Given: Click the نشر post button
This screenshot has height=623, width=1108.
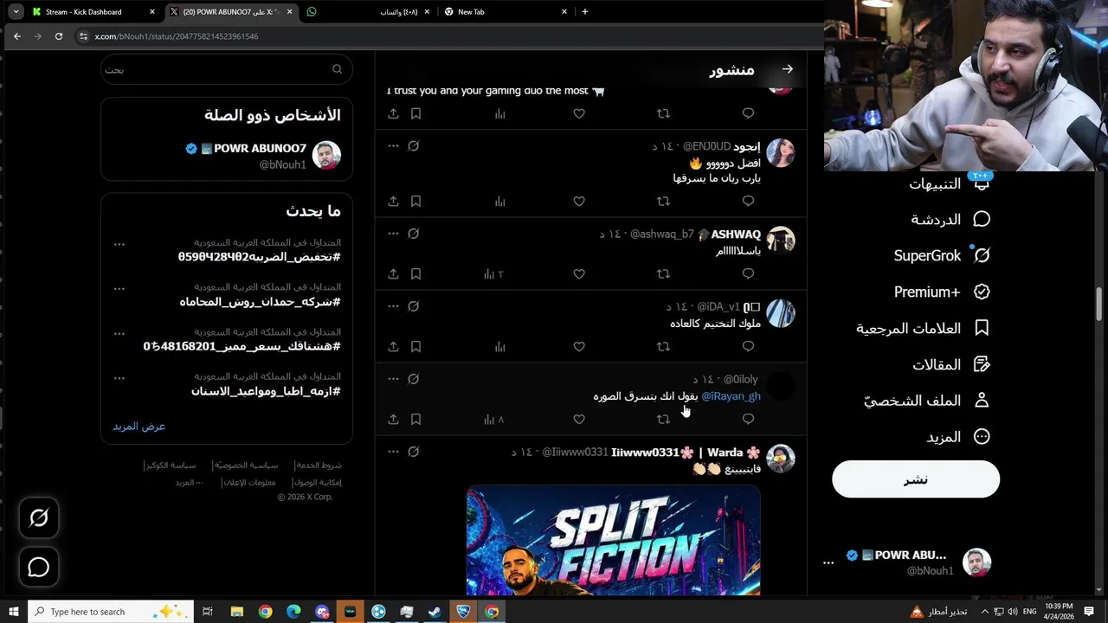Looking at the screenshot, I should tap(916, 479).
